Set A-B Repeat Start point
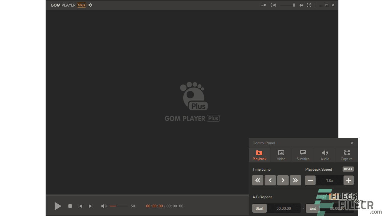 259,208
